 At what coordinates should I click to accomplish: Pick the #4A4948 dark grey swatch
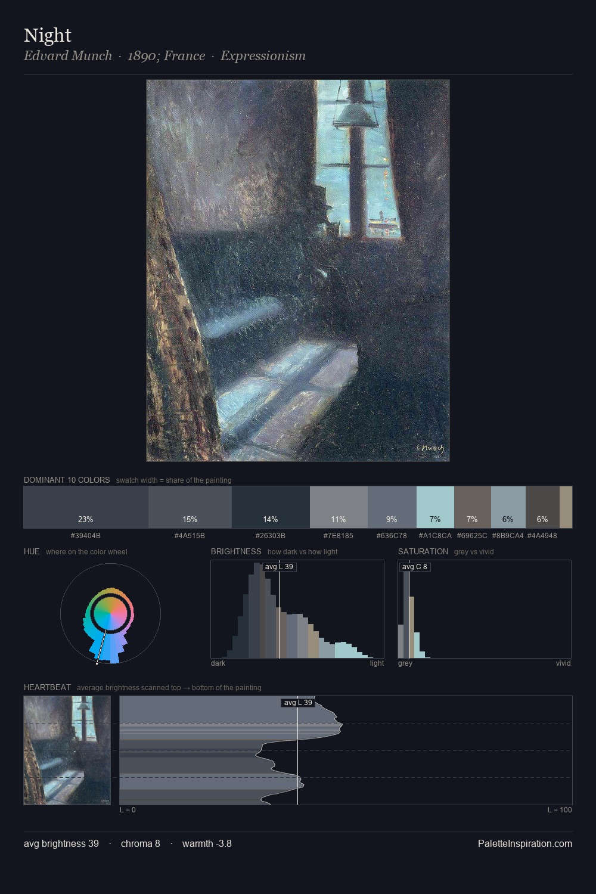[x=542, y=507]
